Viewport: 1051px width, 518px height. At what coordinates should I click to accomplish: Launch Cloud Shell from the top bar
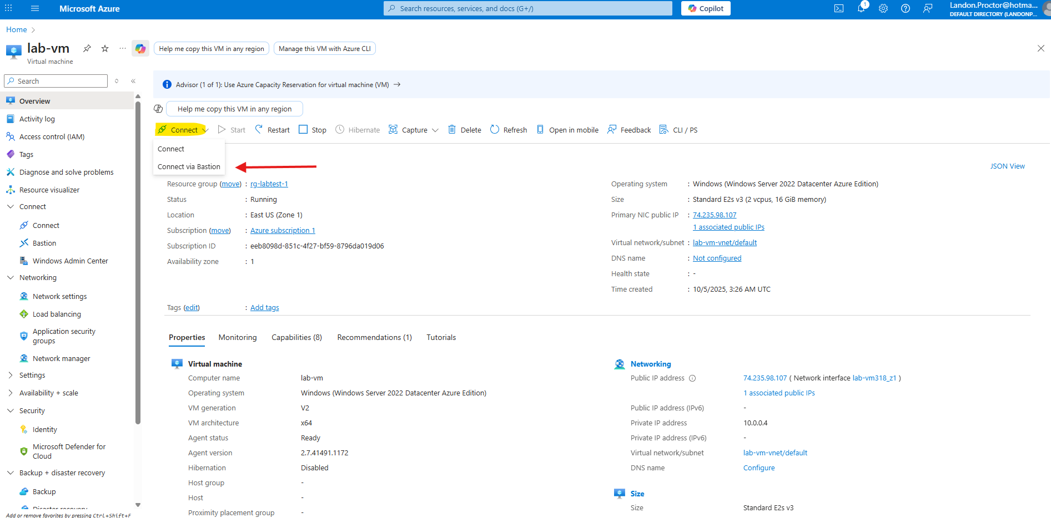tap(839, 8)
